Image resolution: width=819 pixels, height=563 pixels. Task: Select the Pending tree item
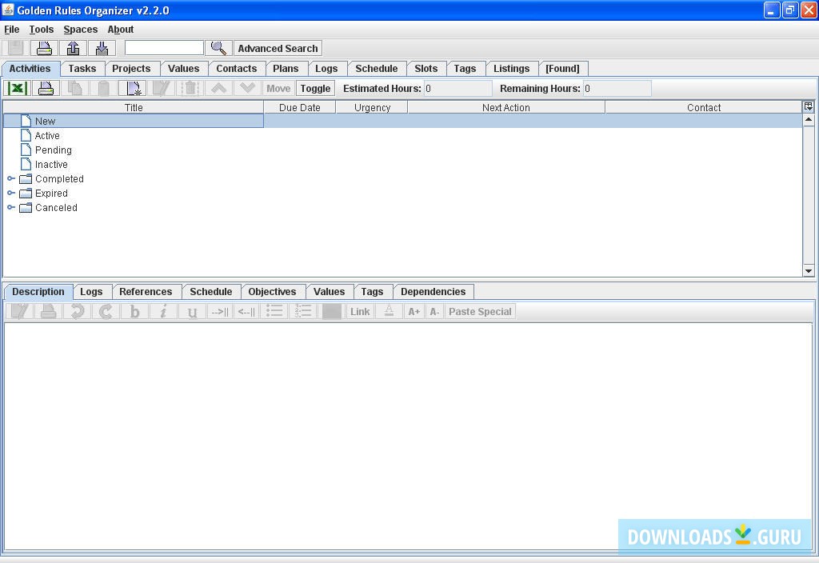[x=54, y=150]
